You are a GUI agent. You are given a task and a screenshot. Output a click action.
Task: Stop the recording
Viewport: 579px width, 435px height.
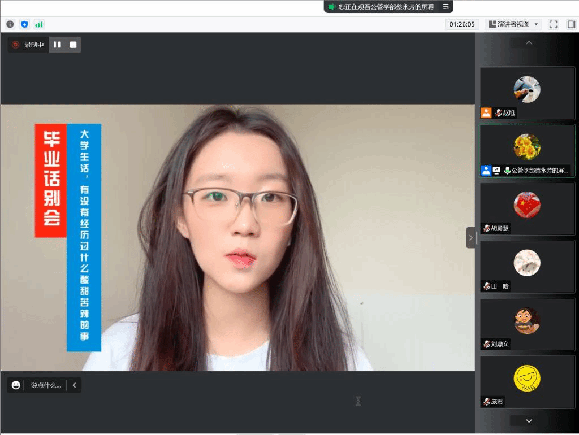coord(73,45)
